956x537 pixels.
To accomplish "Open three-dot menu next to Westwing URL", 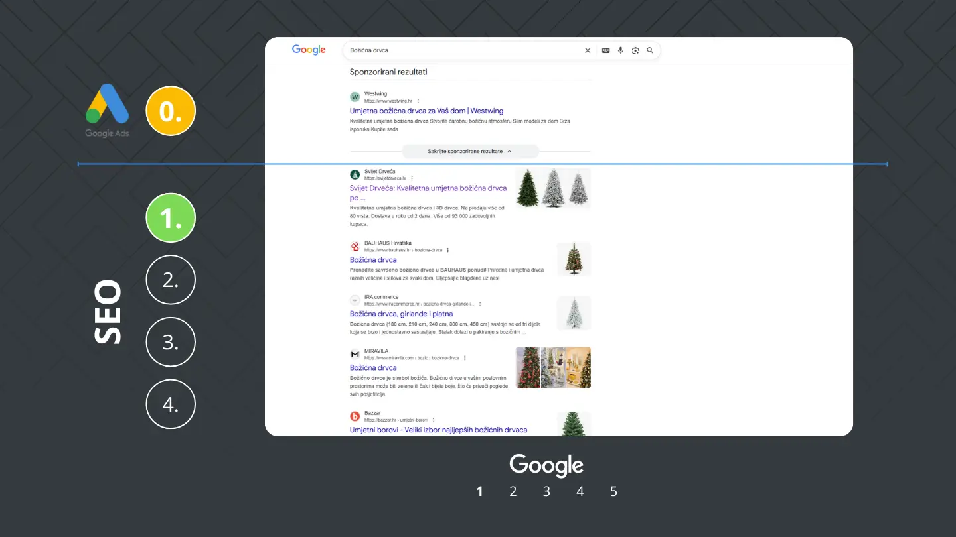I will point(418,101).
